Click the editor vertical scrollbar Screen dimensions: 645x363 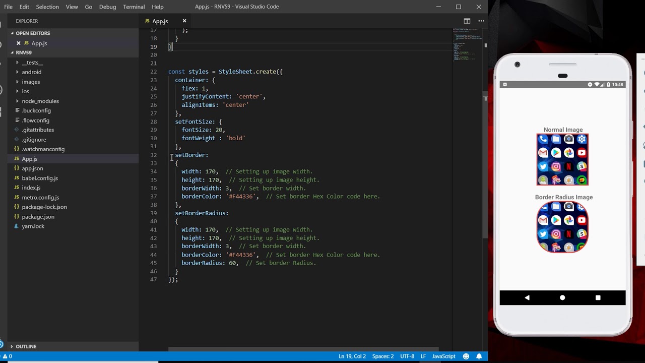pyautogui.click(x=486, y=164)
